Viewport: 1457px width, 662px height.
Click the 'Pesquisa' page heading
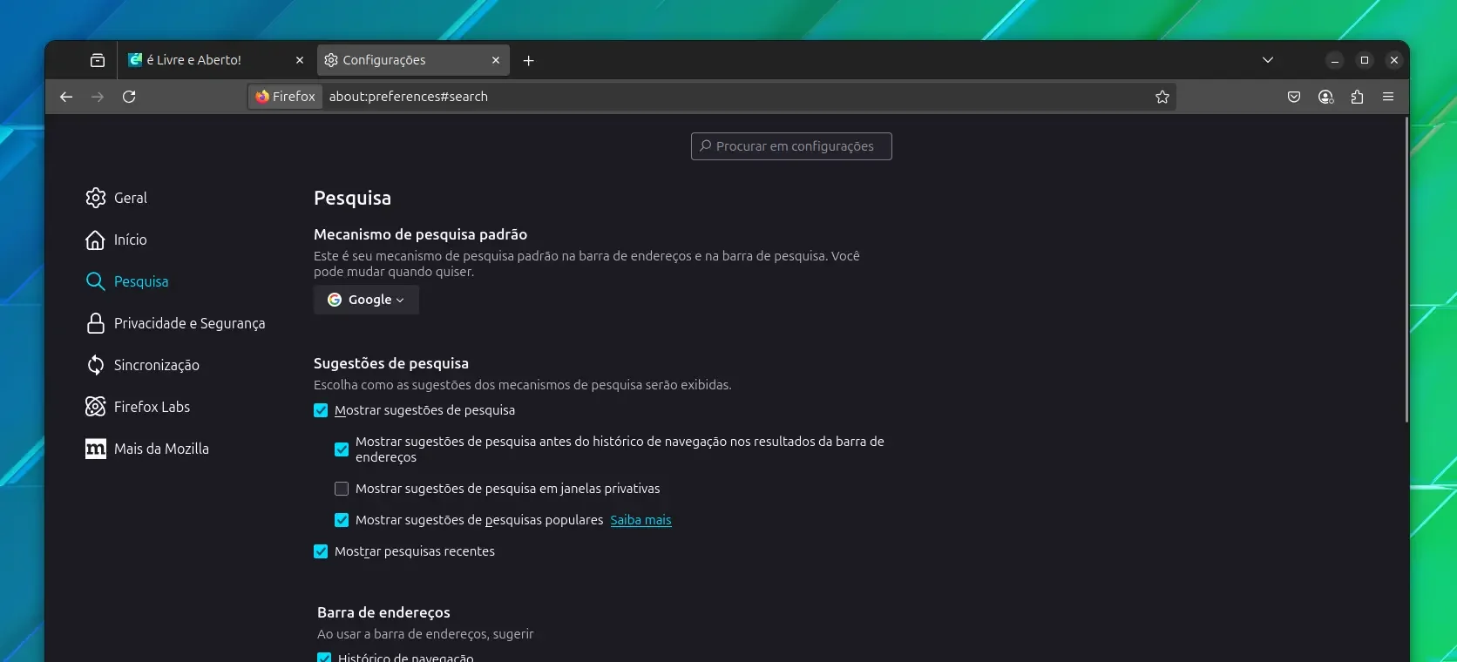[x=352, y=198]
